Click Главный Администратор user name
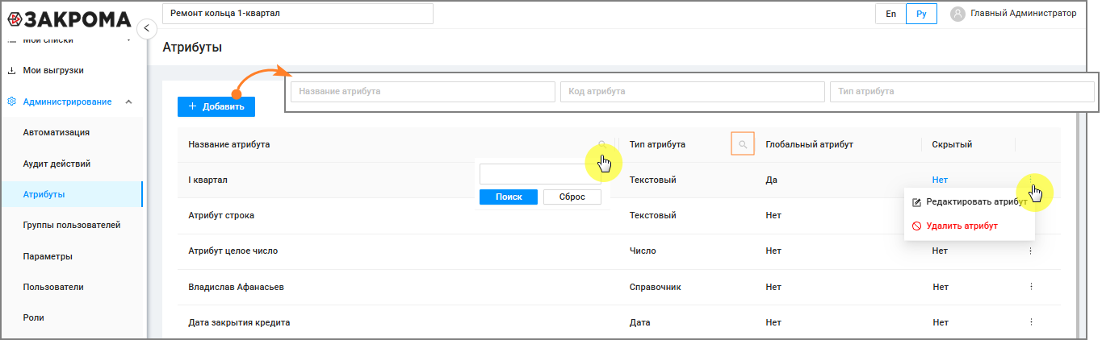The height and width of the screenshot is (340, 1102). pyautogui.click(x=1023, y=14)
